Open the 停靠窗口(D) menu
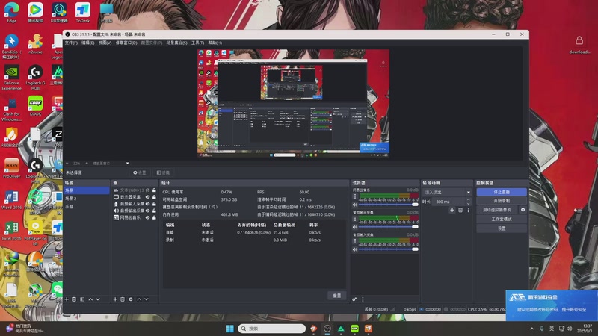598x336 pixels. click(x=126, y=43)
